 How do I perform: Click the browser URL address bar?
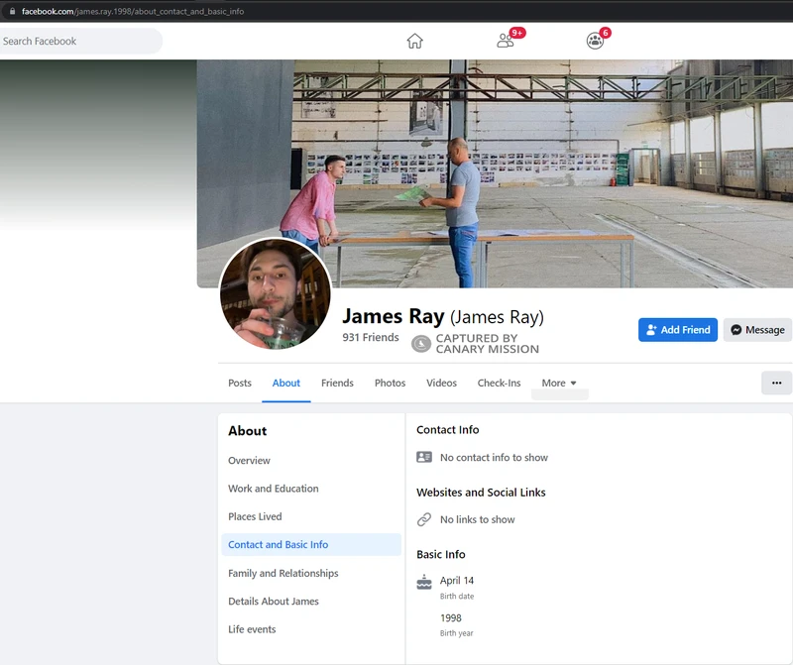(x=396, y=11)
